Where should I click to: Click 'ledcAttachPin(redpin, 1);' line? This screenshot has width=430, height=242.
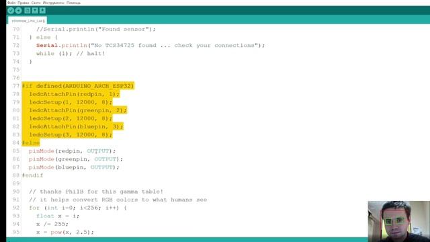(75, 94)
